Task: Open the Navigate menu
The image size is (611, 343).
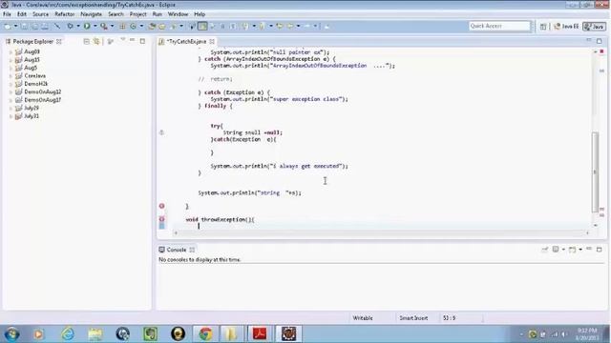Action: [x=91, y=14]
